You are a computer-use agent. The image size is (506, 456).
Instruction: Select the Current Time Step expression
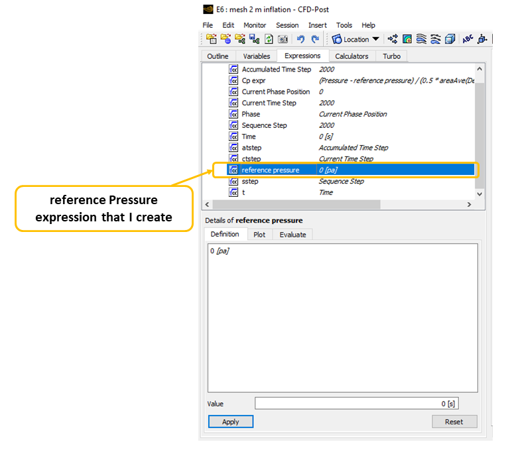click(x=351, y=103)
